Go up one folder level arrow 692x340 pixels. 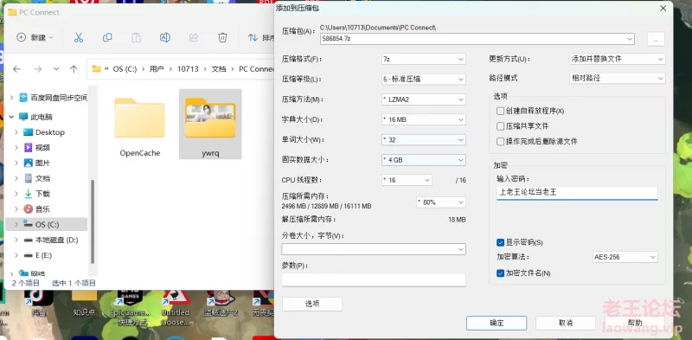74,69
